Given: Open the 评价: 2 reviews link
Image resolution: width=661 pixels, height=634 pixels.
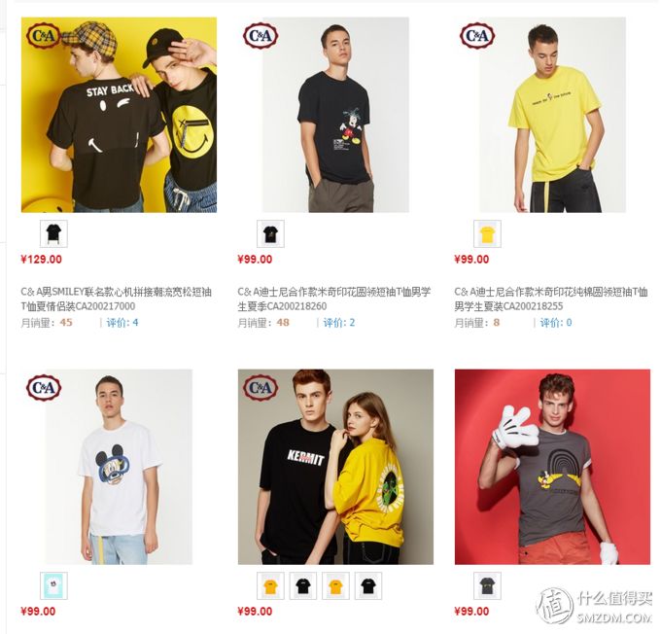Looking at the screenshot, I should [x=339, y=323].
